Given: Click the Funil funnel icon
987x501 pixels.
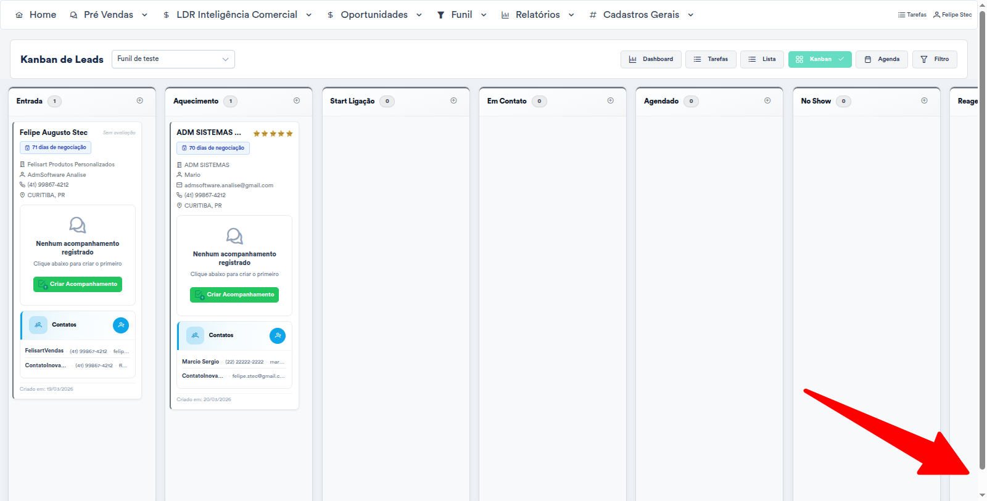Looking at the screenshot, I should [x=440, y=15].
